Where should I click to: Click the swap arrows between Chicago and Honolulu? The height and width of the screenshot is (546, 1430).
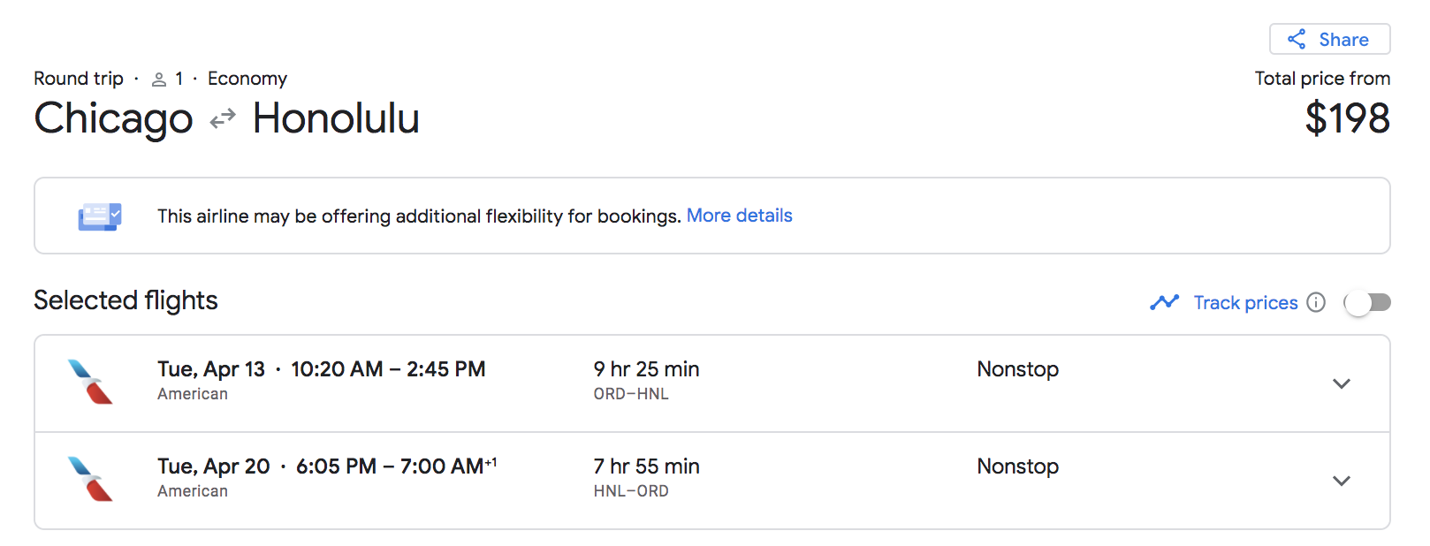coord(221,118)
